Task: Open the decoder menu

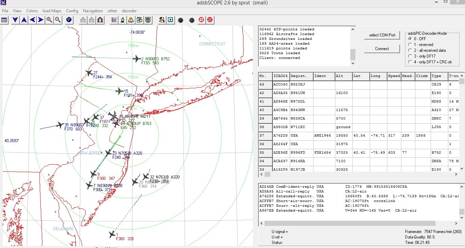Action: coord(129,11)
